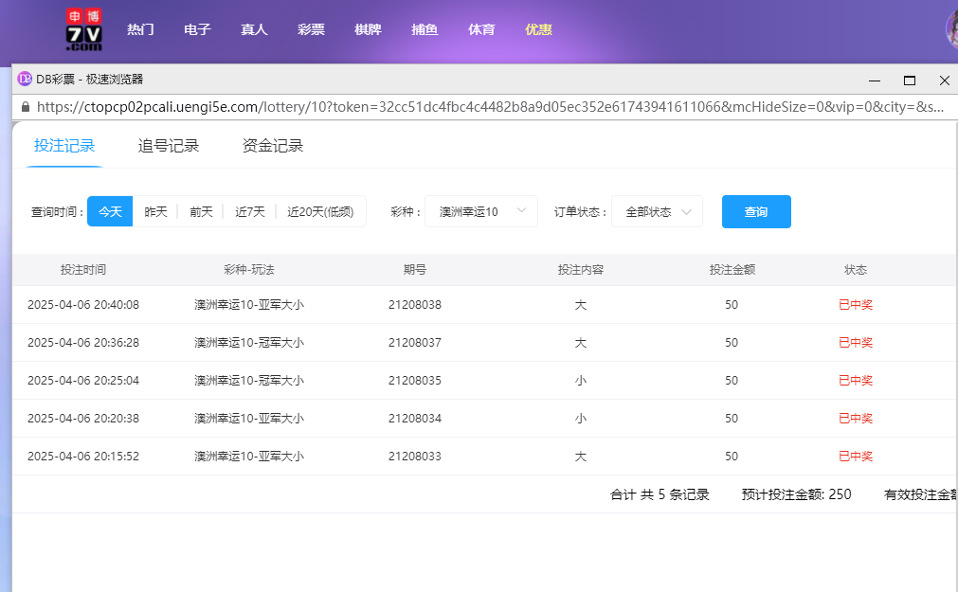Open the 电子 section from top navigation
This screenshot has width=958, height=592.
click(197, 29)
